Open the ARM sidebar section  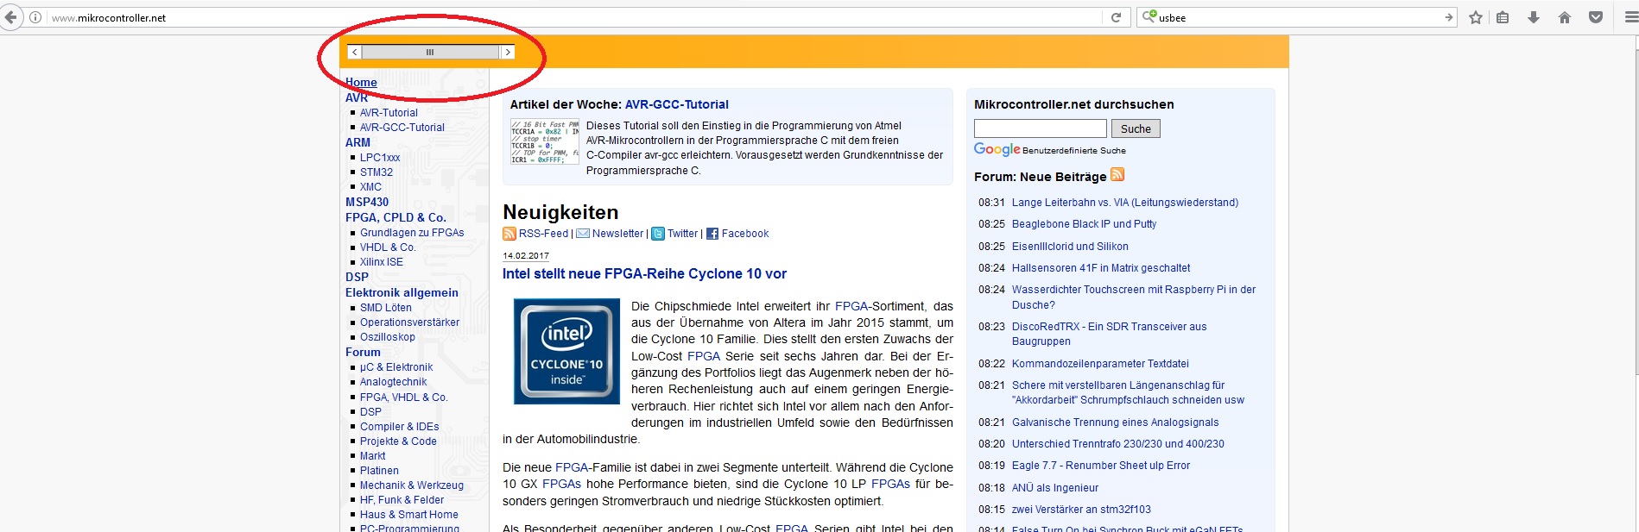(358, 142)
